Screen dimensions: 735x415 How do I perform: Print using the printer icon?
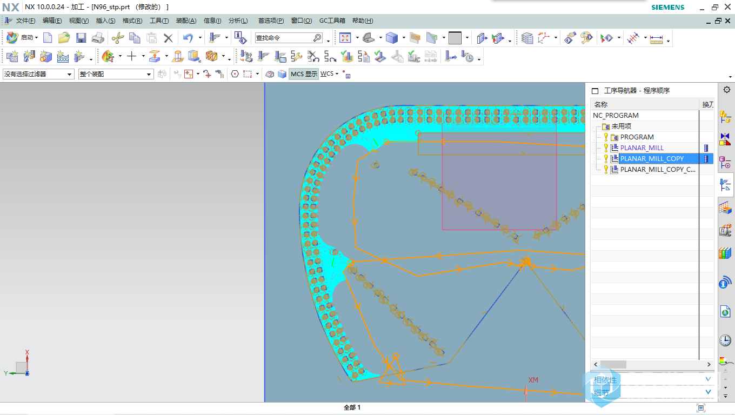[x=98, y=38]
